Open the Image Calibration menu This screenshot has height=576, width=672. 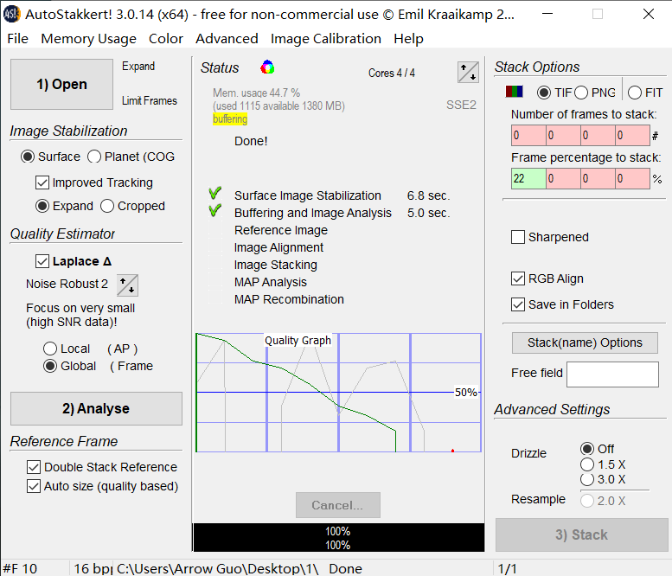coord(325,39)
